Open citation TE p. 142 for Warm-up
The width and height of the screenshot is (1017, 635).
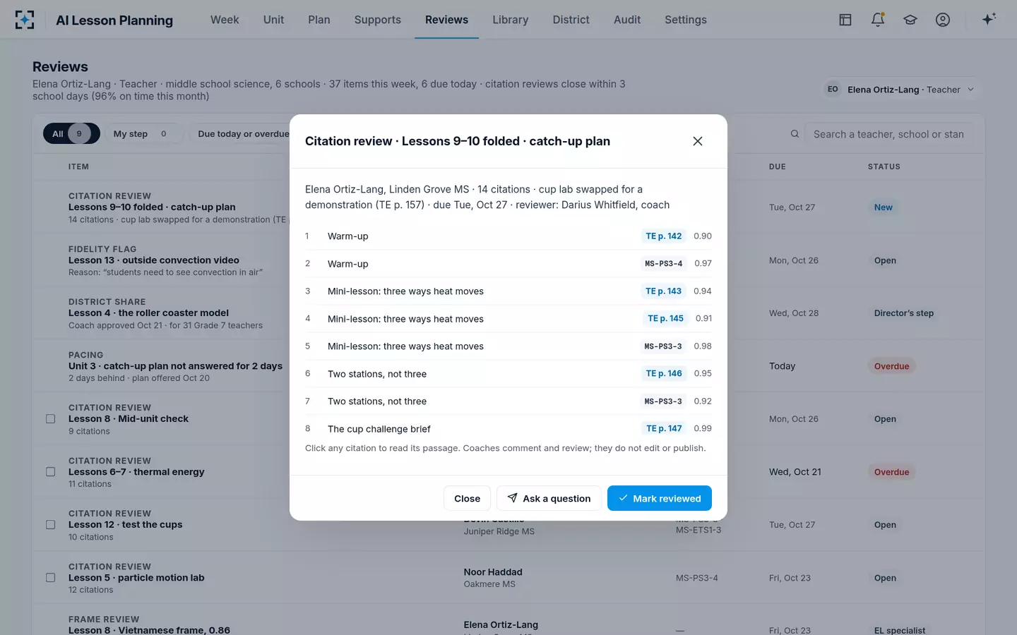point(664,236)
